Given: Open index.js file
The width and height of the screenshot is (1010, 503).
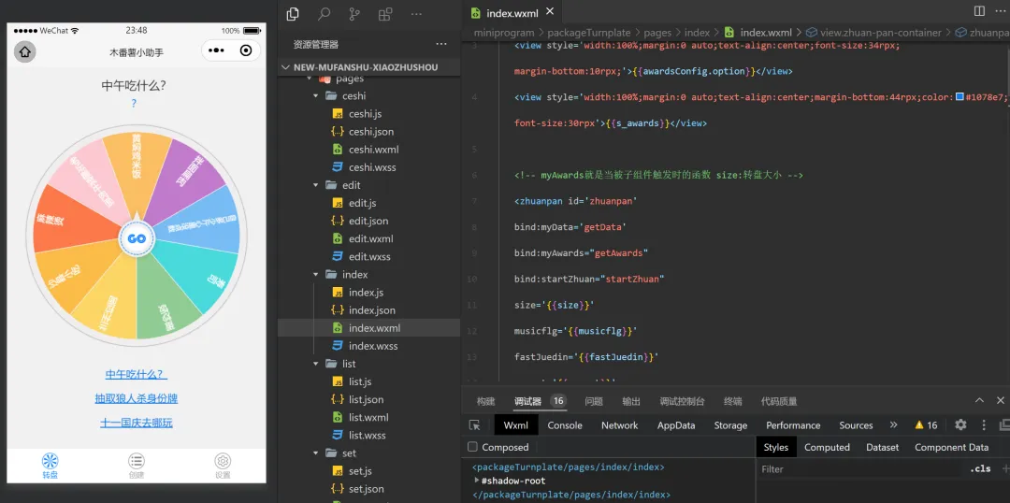Looking at the screenshot, I should pos(366,293).
